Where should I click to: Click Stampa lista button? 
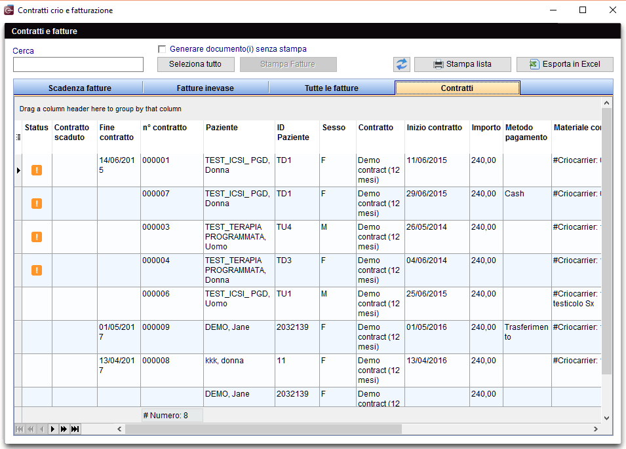pos(463,64)
